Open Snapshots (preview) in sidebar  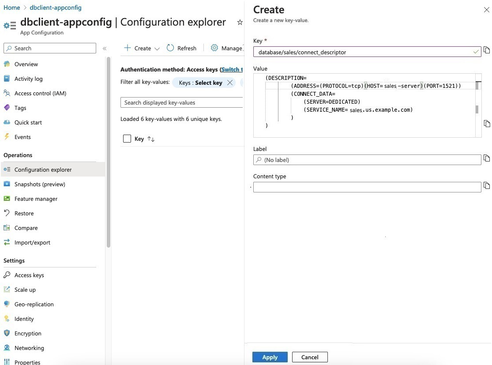point(40,184)
